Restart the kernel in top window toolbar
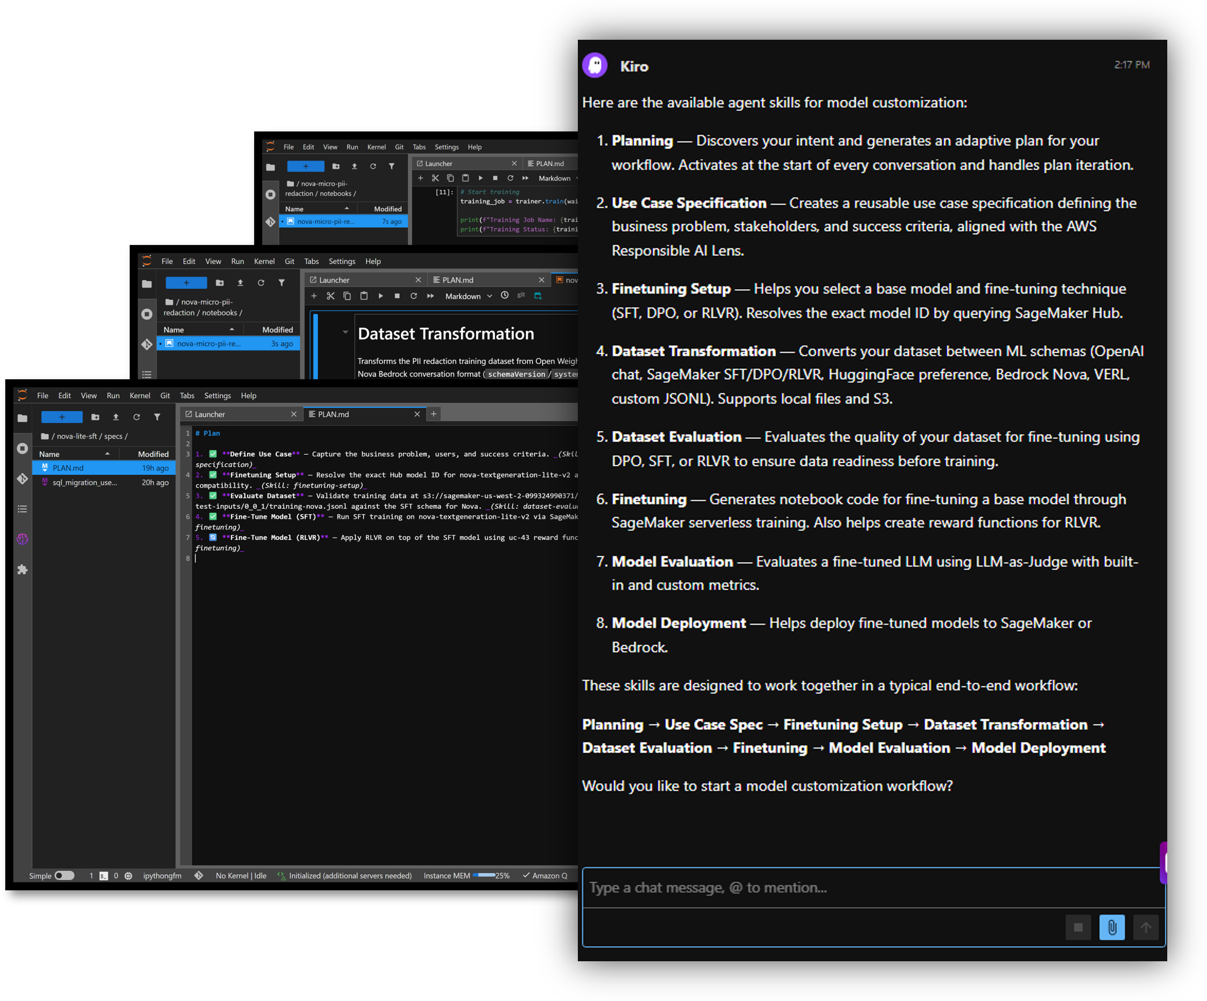Viewport: 1207px width, 1001px height. tap(510, 178)
